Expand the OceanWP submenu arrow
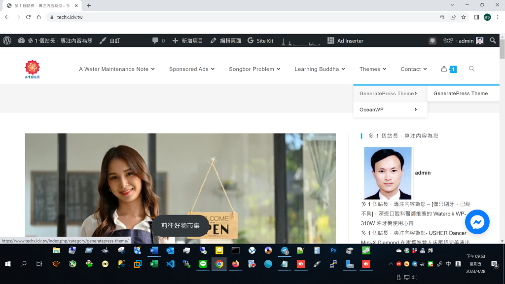The image size is (505, 284). pyautogui.click(x=416, y=109)
